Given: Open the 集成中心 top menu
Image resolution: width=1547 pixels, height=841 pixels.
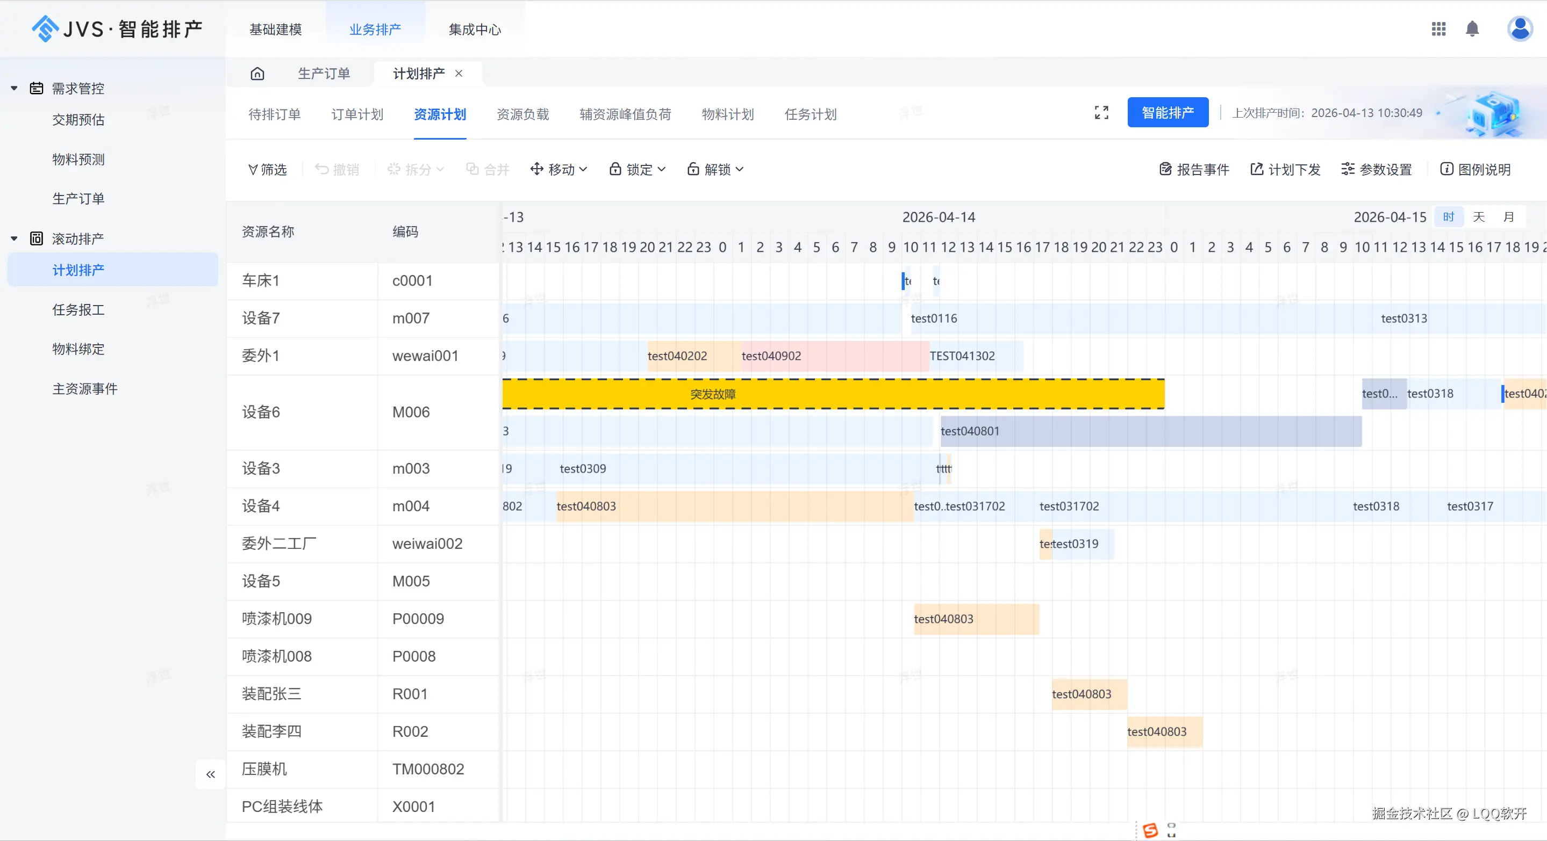Looking at the screenshot, I should click(475, 30).
